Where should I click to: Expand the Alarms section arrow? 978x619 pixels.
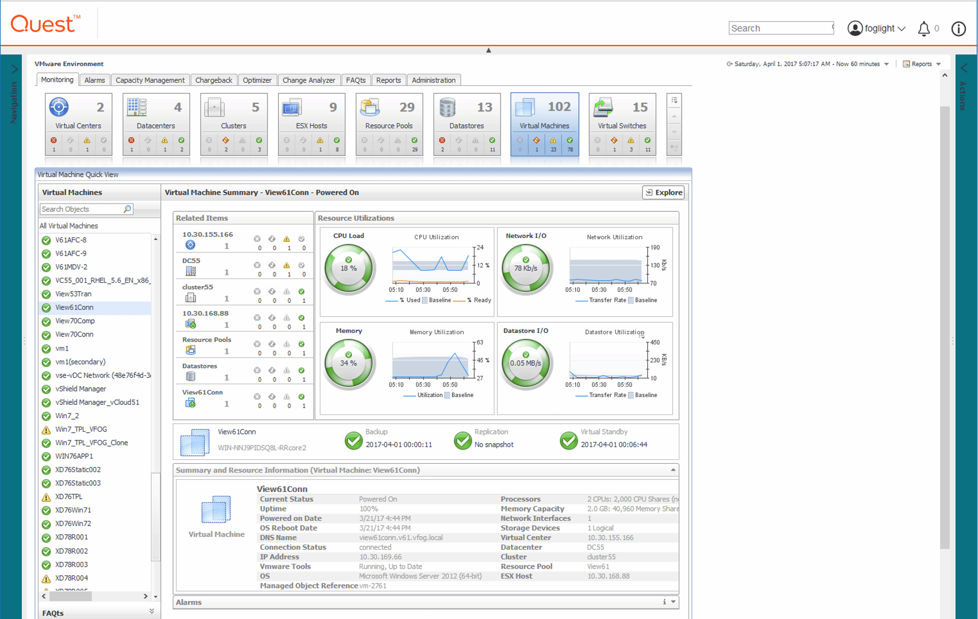click(673, 602)
